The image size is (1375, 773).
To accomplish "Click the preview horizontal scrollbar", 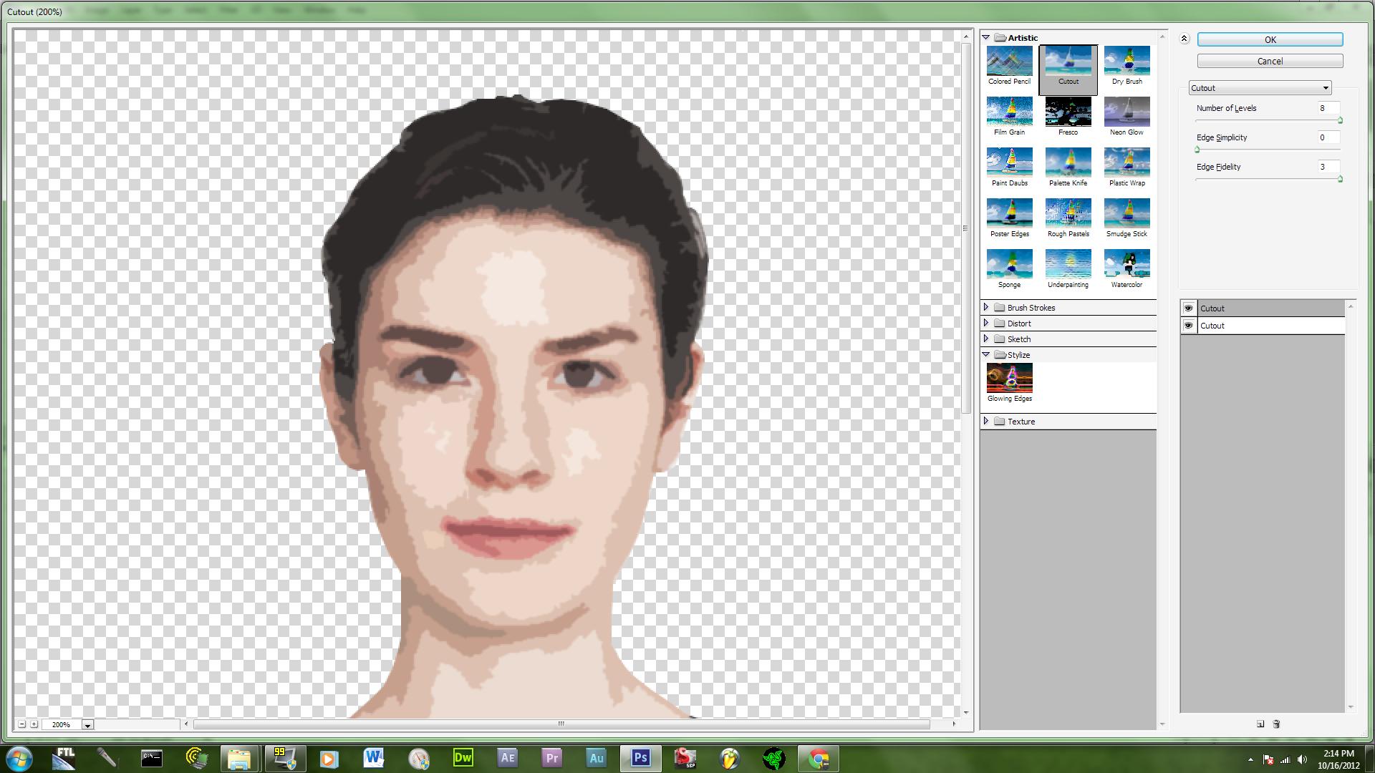I will 561,724.
